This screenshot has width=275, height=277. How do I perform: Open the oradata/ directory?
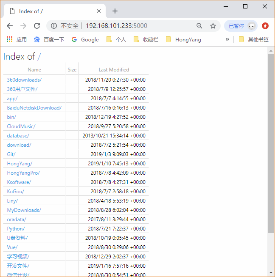click(x=17, y=219)
